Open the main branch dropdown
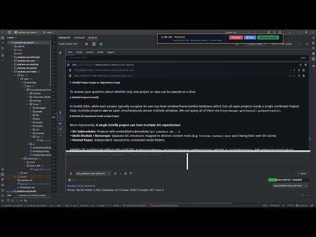Screen dimensions: 316x237 pyautogui.click(x=48, y=32)
